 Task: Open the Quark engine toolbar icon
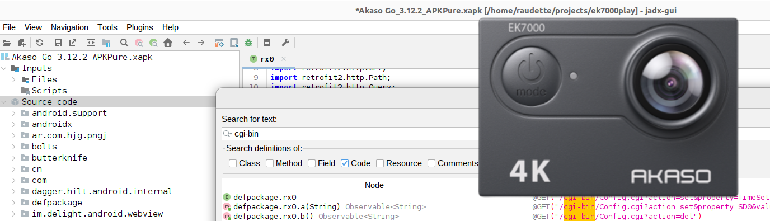234,43
